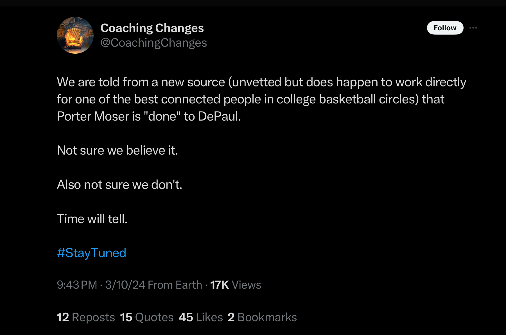Click the "Not sure we believe it." line
The width and height of the screenshot is (506, 335).
tap(117, 150)
